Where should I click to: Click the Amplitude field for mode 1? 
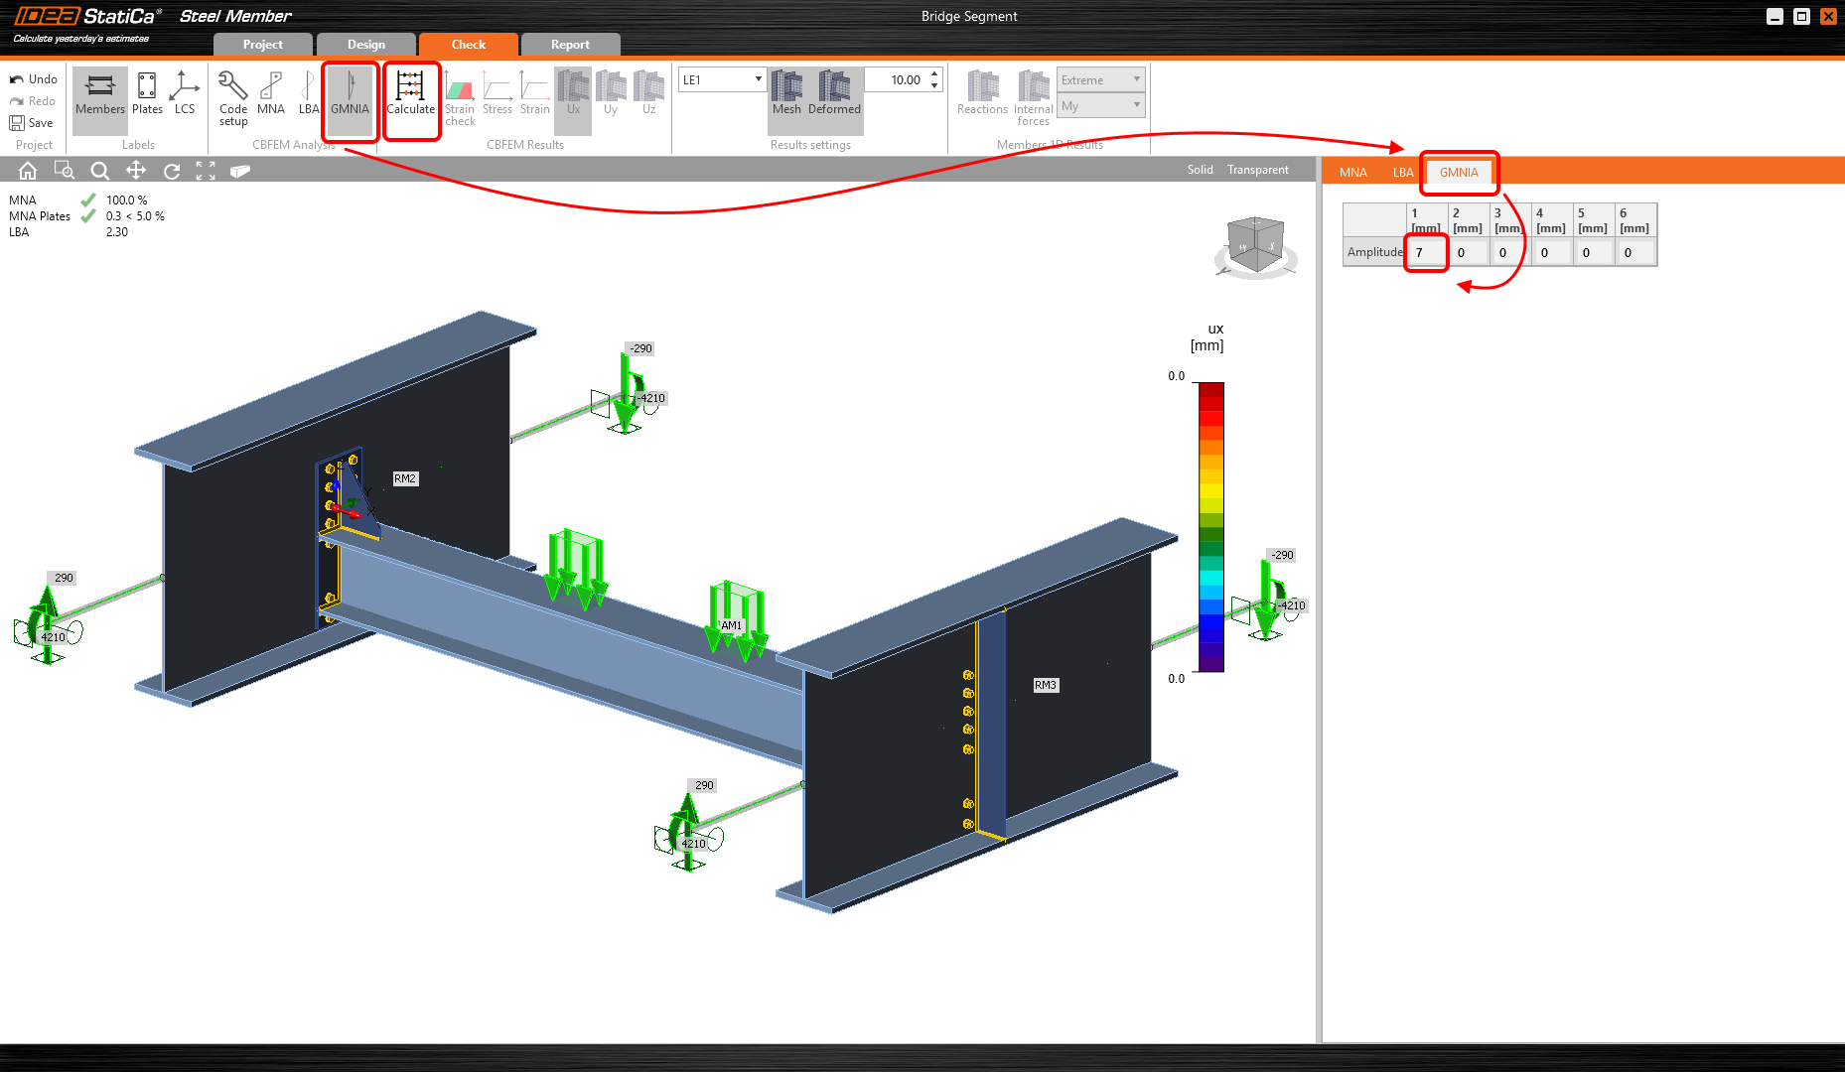1426,252
